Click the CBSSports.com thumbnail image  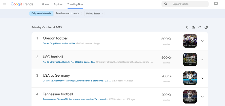pos(190,97)
